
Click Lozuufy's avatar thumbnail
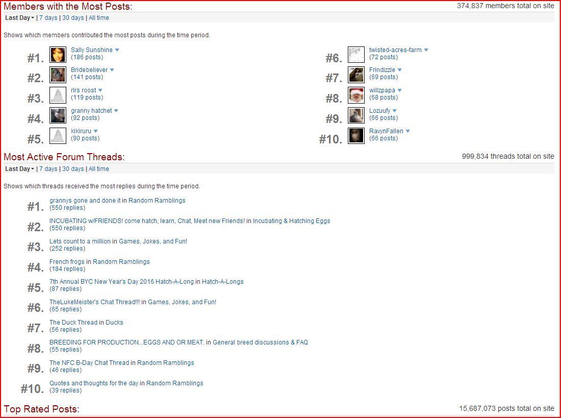coord(356,115)
